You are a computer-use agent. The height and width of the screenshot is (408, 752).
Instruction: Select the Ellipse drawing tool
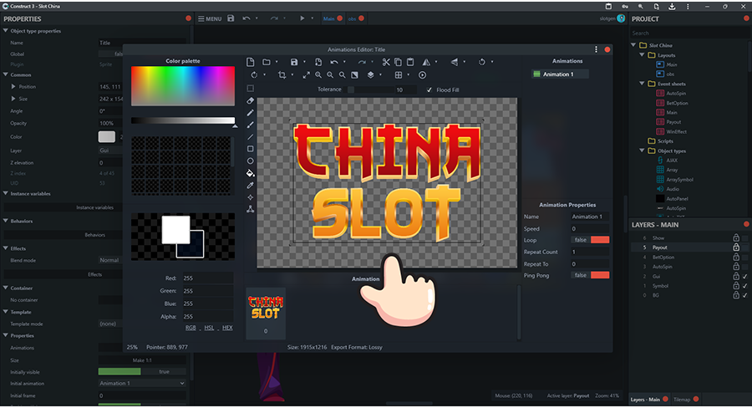[x=251, y=161]
